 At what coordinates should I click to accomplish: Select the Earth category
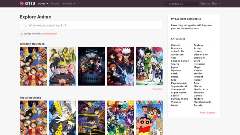pos(174,74)
